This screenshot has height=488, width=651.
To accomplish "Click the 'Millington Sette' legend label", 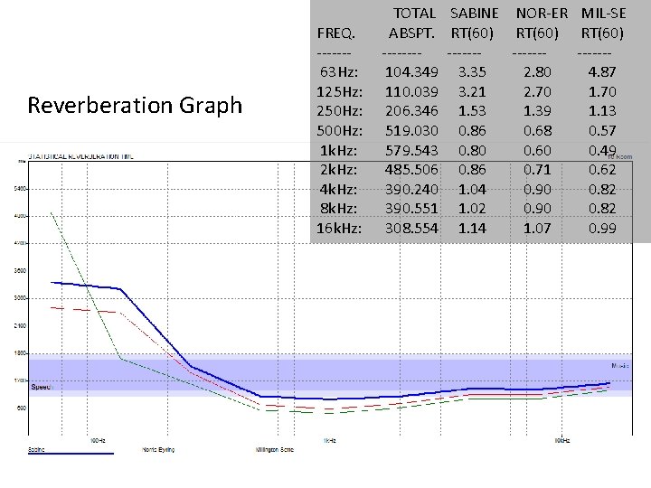I will (275, 449).
